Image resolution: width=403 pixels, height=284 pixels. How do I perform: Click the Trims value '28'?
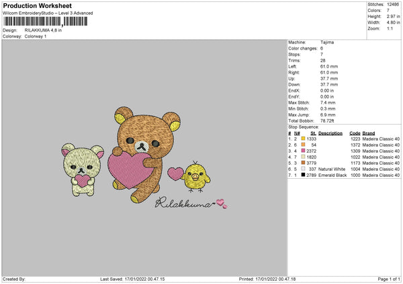pos(323,60)
